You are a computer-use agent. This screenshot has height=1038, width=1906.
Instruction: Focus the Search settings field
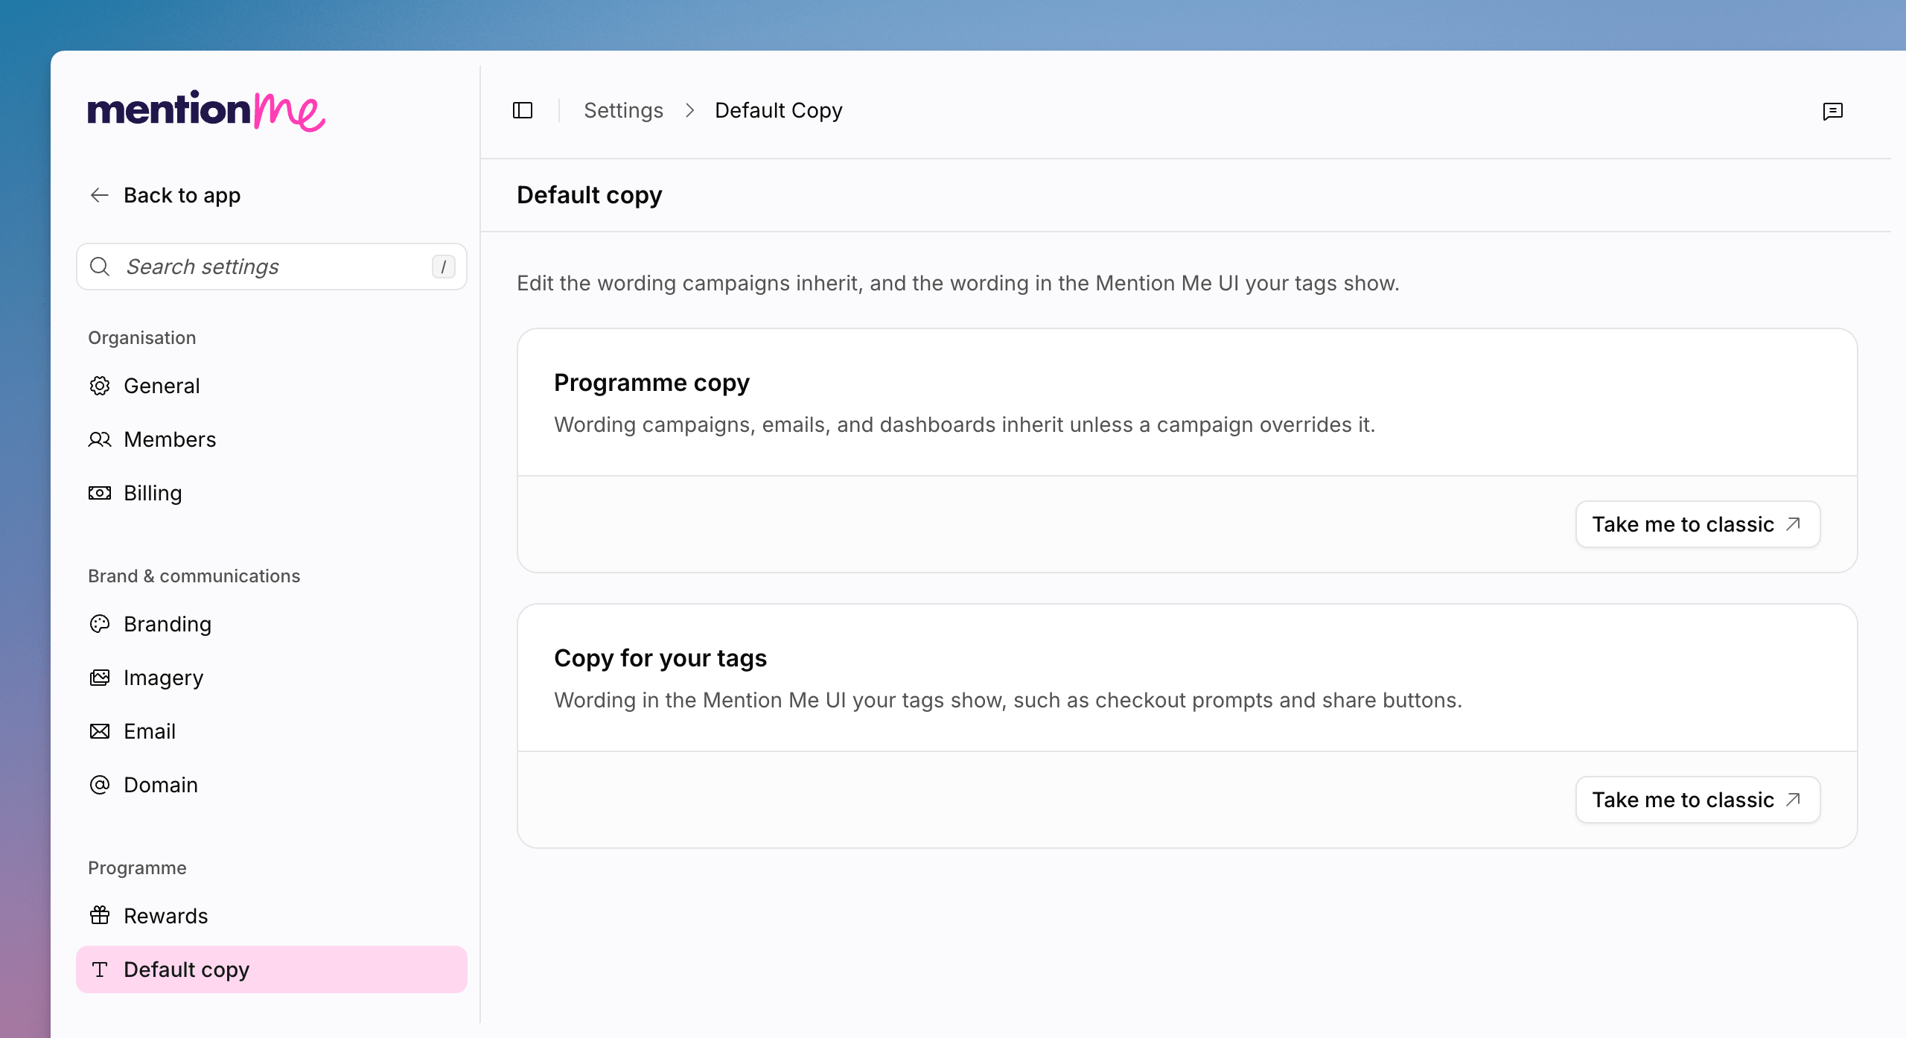pyautogui.click(x=272, y=267)
